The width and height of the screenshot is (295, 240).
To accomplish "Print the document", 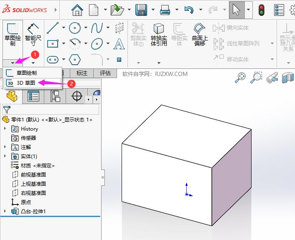I will tap(165, 10).
